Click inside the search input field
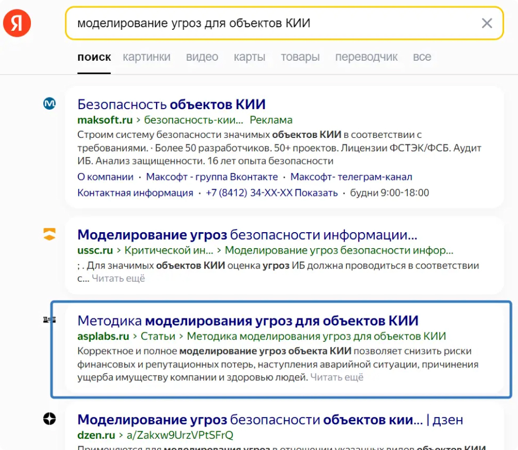 point(240,23)
